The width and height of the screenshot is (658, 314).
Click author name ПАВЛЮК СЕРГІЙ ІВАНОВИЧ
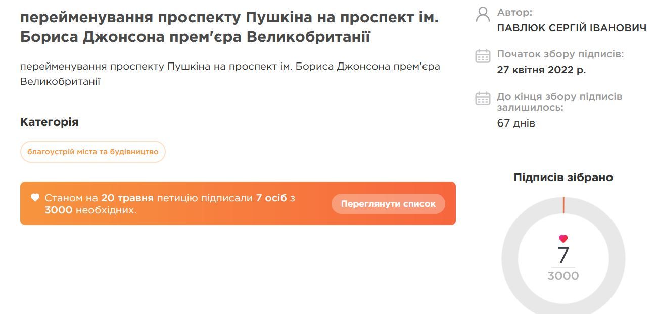[x=572, y=28]
